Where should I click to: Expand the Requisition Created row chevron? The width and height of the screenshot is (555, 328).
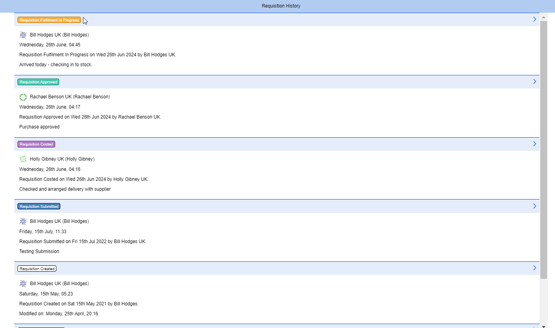[535, 268]
